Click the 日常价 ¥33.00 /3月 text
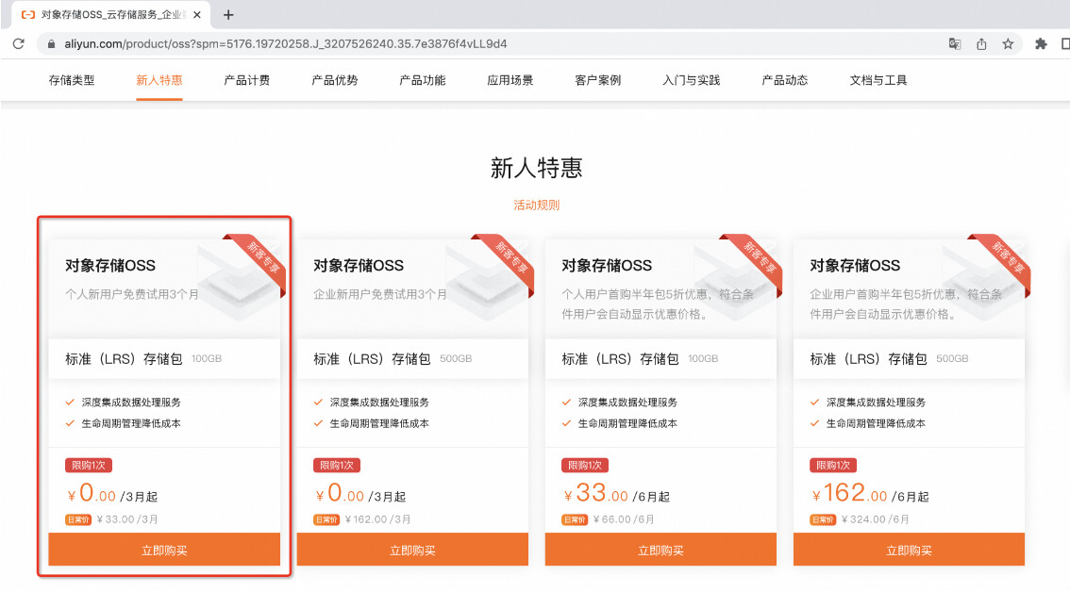The width and height of the screenshot is (1070, 592). coord(112,519)
